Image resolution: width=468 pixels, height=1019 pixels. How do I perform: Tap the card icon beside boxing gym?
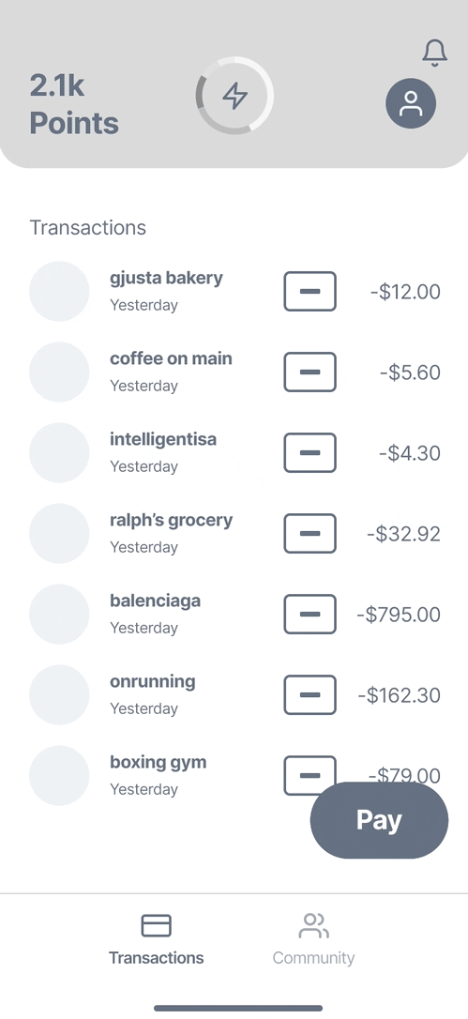(310, 775)
